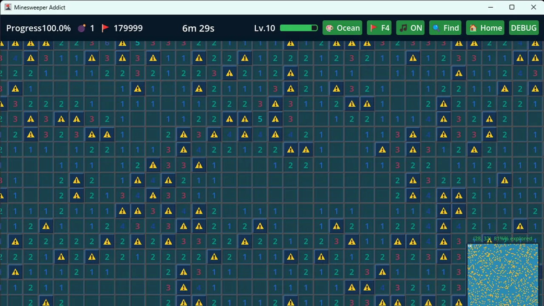Click the green level progress bar

[299, 28]
